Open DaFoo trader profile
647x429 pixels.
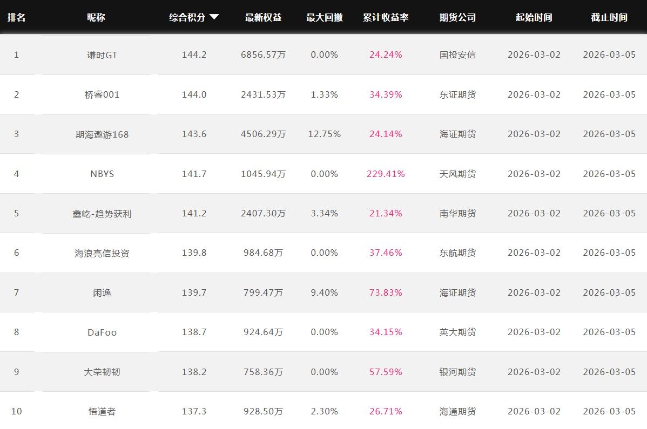click(102, 332)
